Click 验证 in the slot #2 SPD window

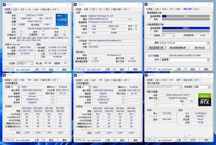pos(51,140)
